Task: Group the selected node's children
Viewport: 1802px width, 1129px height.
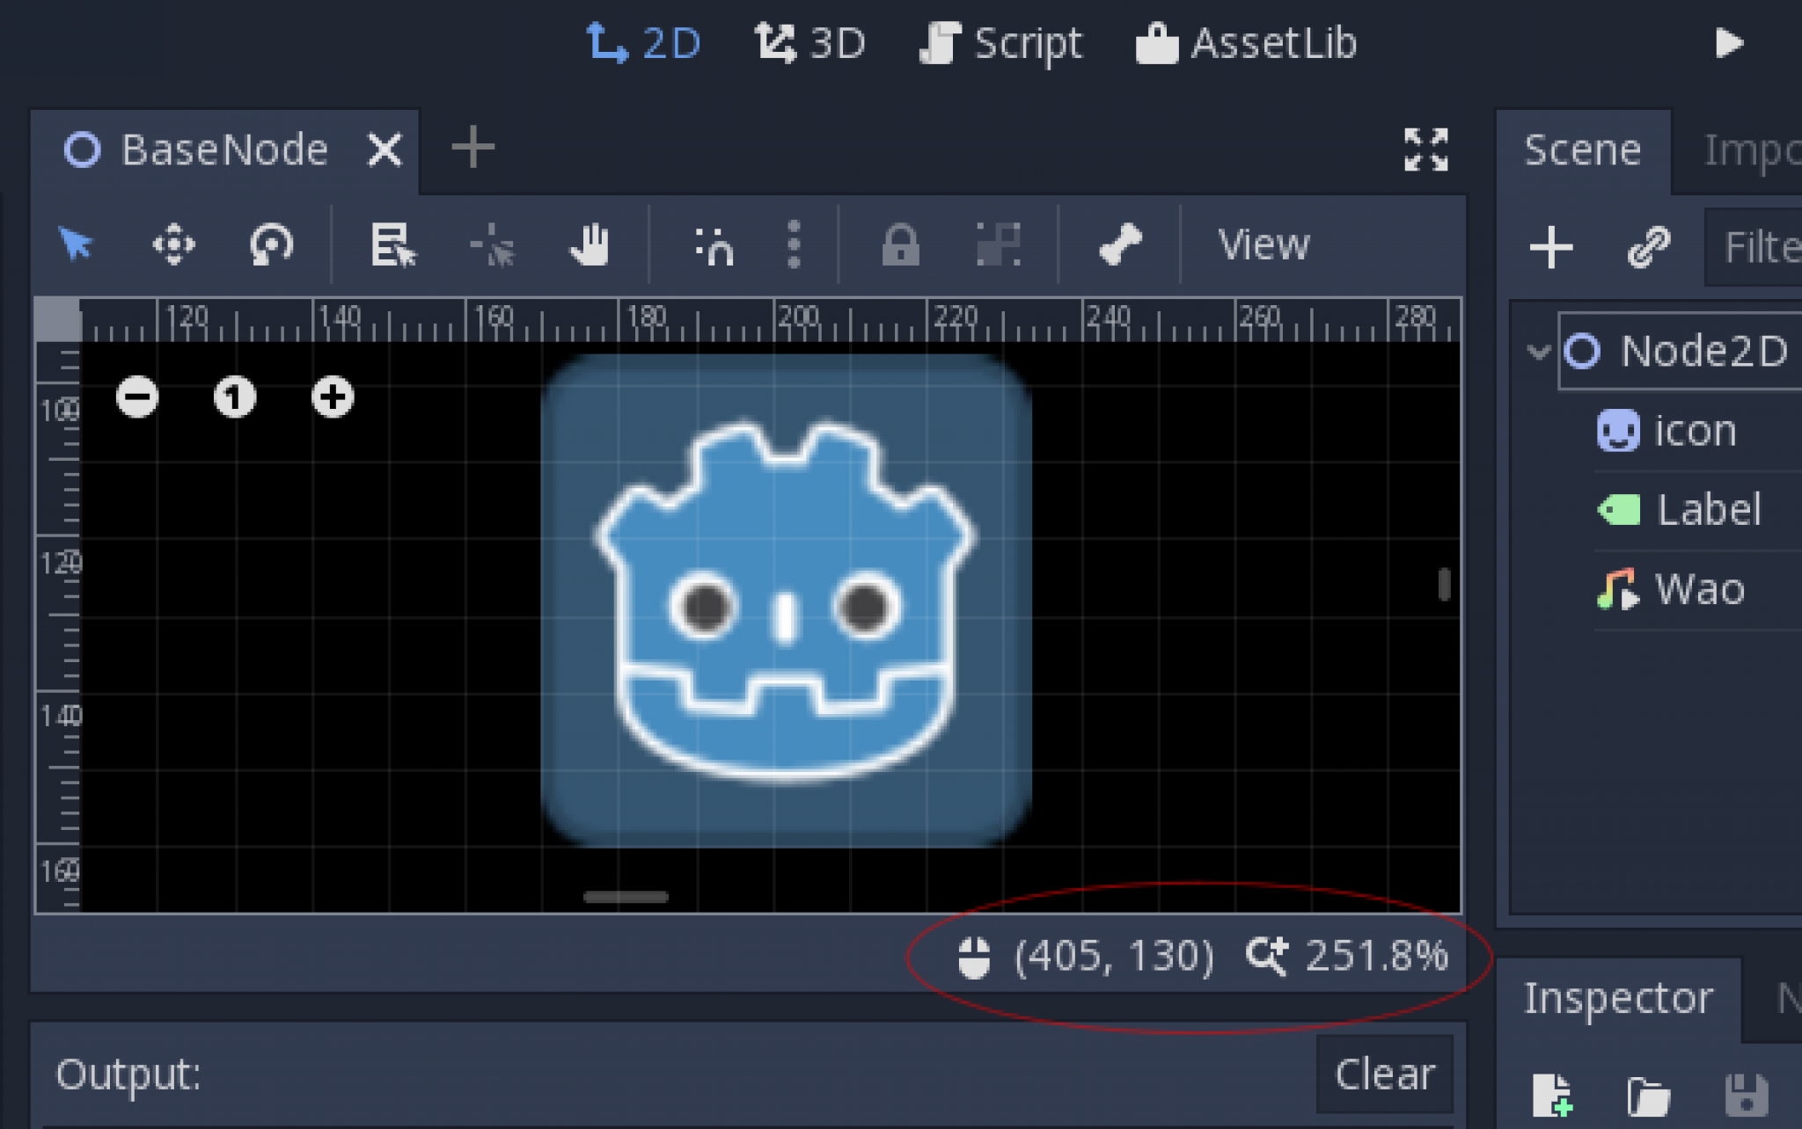Action: (x=999, y=244)
